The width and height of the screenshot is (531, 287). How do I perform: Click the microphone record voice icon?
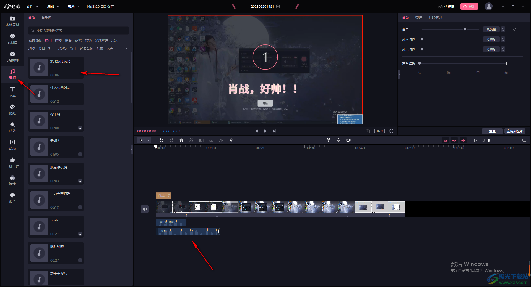[x=339, y=140]
